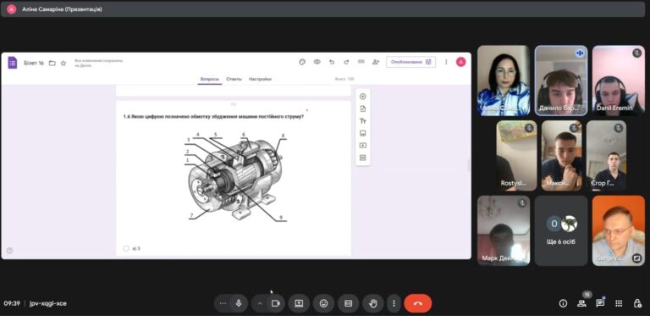The image size is (650, 316).
Task: Open the chat panel icon
Action: (x=600, y=303)
